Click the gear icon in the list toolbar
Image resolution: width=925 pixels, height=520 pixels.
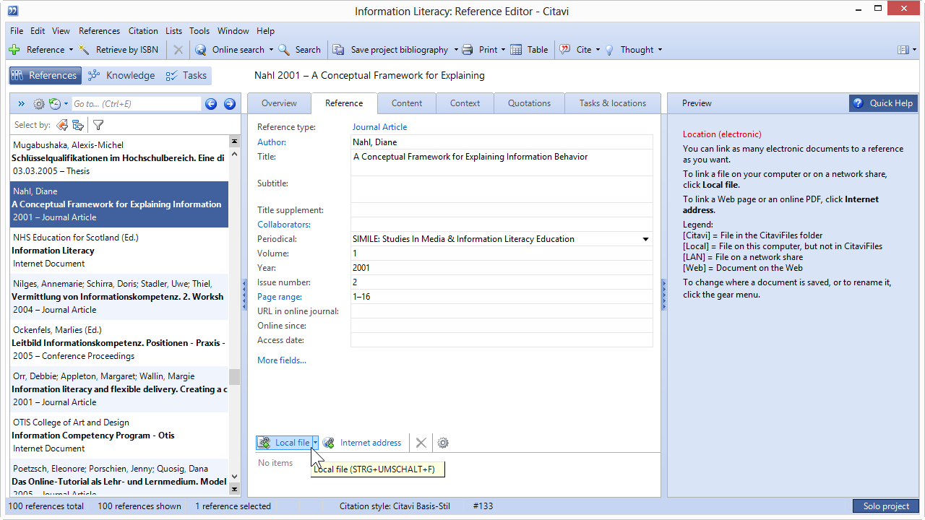[x=39, y=104]
